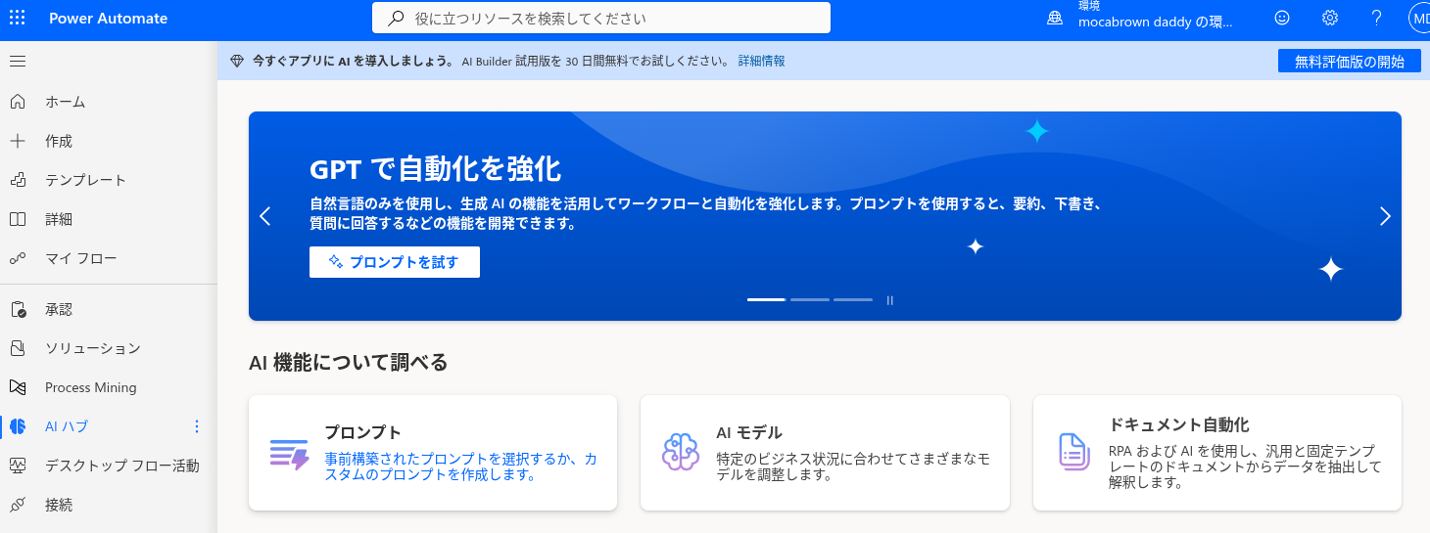Viewport: 1430px width, 533px height.
Task: Click the AI ハブ brain icon
Action: tap(18, 426)
